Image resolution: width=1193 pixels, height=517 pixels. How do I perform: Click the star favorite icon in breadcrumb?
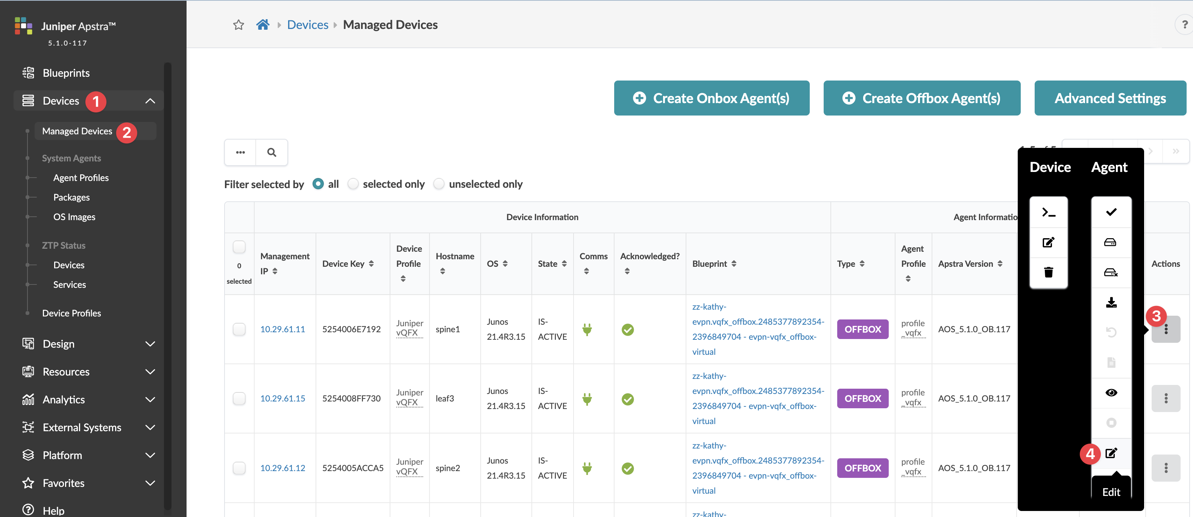point(238,25)
